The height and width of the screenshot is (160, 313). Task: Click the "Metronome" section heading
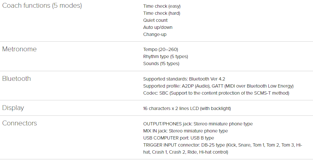[x=19, y=49]
